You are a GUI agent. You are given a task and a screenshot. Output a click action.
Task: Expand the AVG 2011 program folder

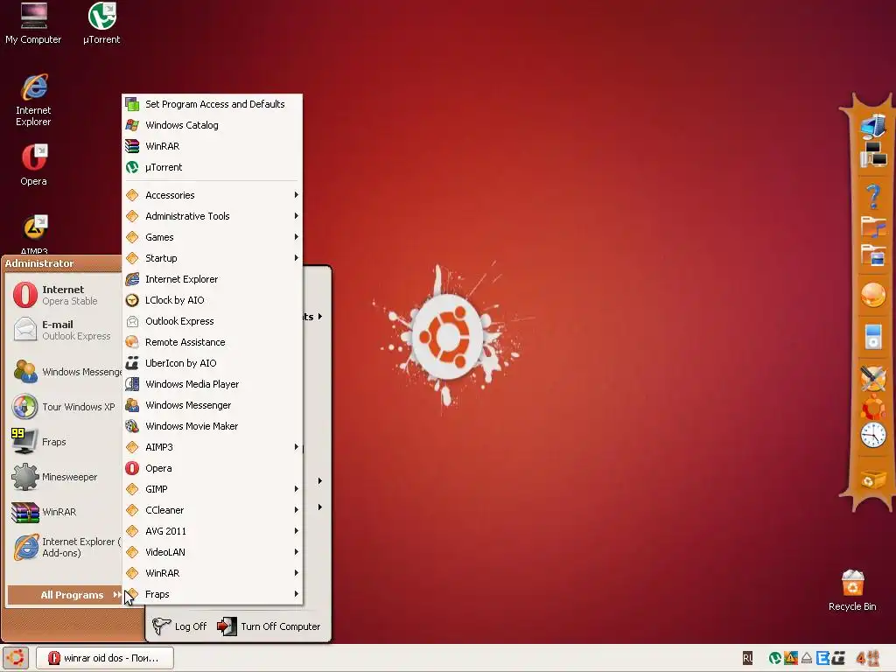[x=212, y=531]
